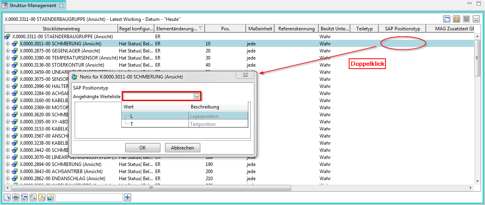
Task: Click the bottom search input field
Action: click(x=89, y=197)
